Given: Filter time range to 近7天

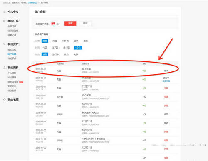Looking at the screenshot, I should tap(55, 48).
